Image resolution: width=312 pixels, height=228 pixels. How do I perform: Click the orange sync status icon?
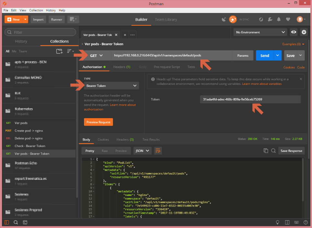pyautogui.click(x=233, y=19)
